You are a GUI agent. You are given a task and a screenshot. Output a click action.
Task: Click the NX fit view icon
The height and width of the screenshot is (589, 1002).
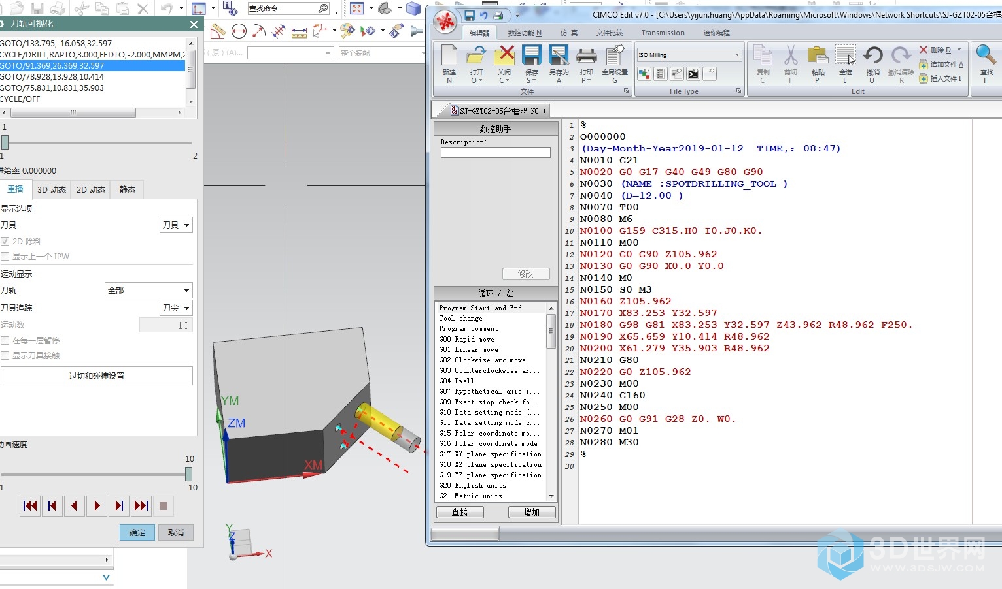coord(356,8)
